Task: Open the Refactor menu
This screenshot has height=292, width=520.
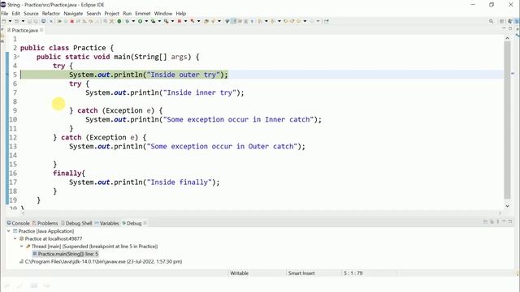Action: click(x=50, y=14)
